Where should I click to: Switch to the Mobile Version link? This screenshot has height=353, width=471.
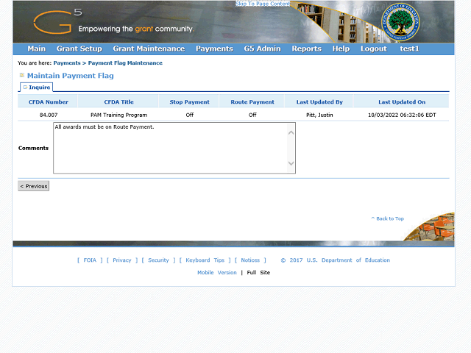tap(217, 273)
